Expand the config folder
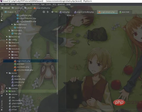 (x=7, y=40)
